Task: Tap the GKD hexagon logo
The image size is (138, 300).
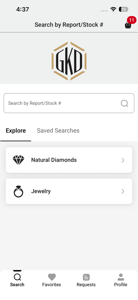Action: pyautogui.click(x=69, y=61)
